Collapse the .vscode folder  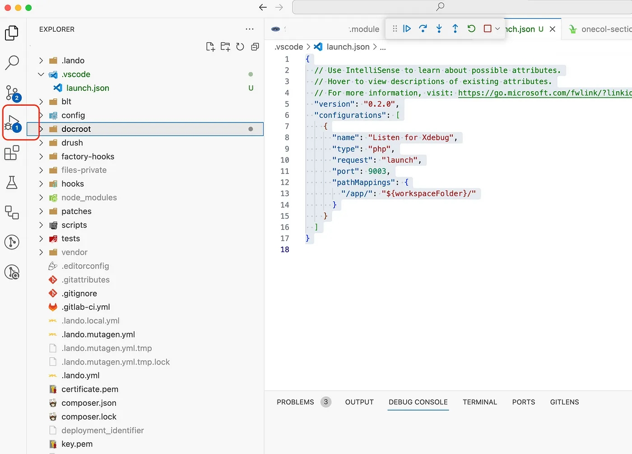[x=41, y=74]
